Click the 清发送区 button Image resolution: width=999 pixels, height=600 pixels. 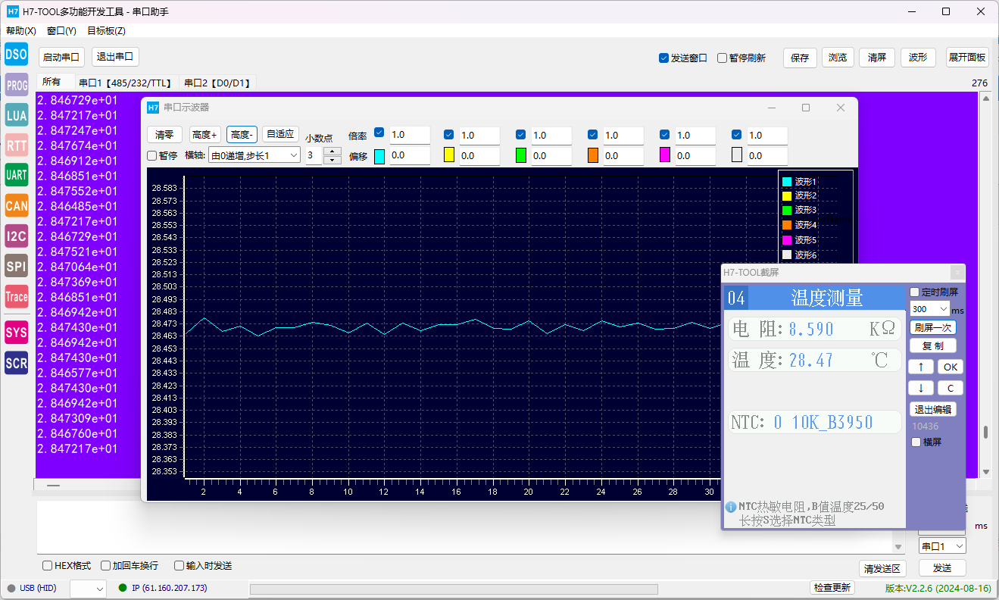click(882, 569)
